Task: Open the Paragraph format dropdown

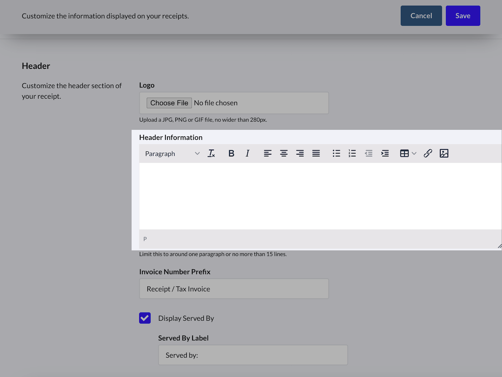Action: click(172, 154)
